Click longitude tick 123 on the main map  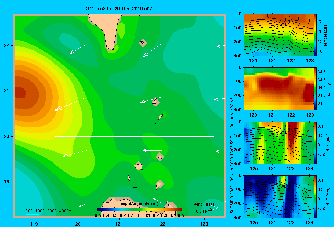(x=204, y=224)
